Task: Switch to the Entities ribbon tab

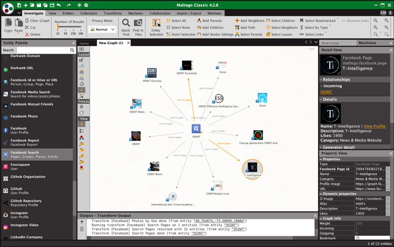Action: tap(68, 13)
